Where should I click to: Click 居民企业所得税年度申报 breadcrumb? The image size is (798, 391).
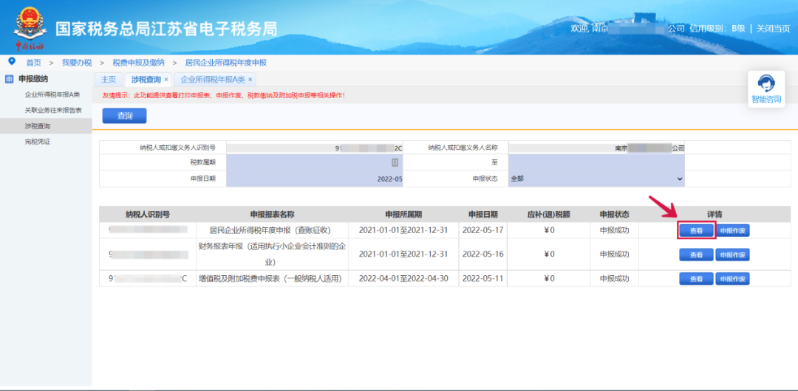point(225,63)
